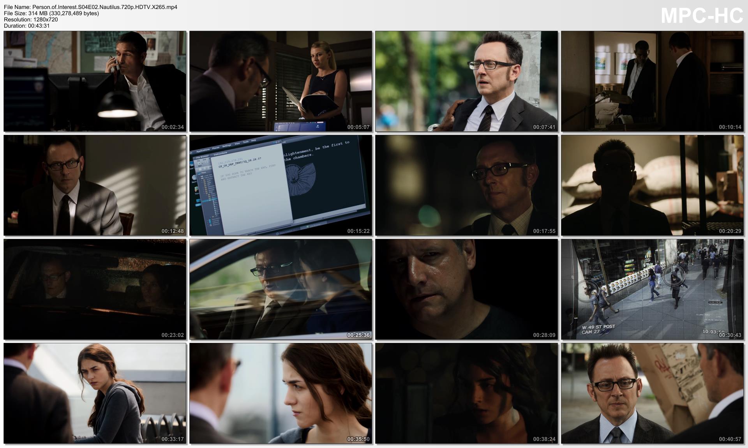Click the Resolution 1280x720 text
This screenshot has width=748, height=448.
31,19
